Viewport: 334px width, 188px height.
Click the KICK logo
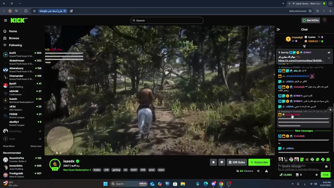(19, 20)
